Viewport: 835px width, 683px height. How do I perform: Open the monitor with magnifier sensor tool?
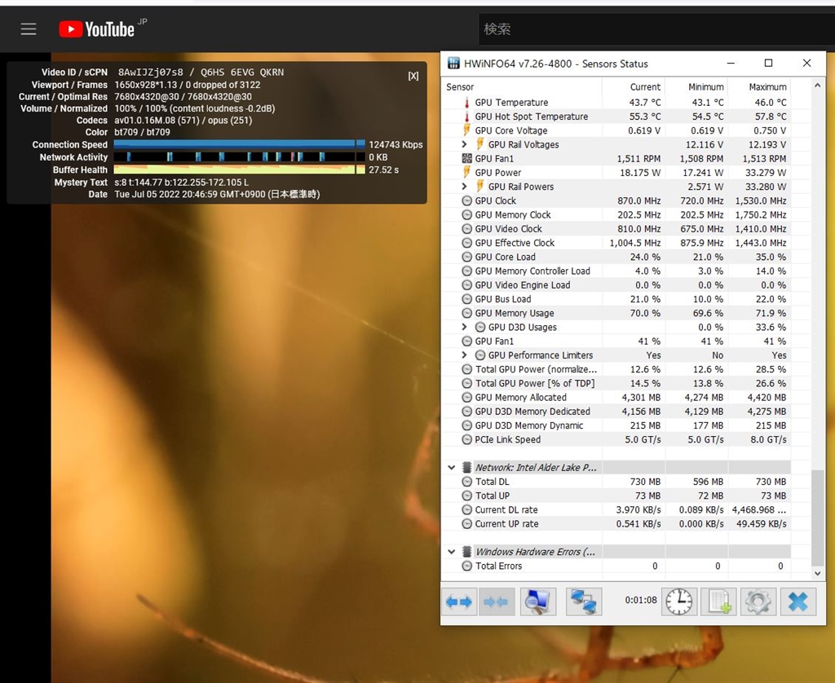coord(538,601)
